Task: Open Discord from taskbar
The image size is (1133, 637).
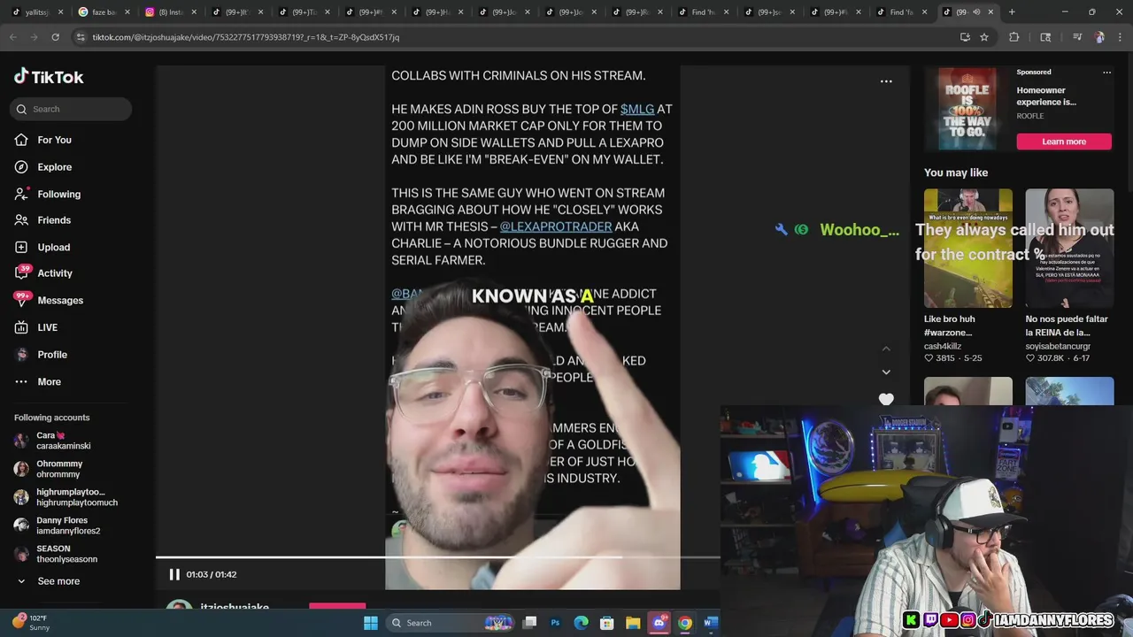Action: [x=659, y=623]
